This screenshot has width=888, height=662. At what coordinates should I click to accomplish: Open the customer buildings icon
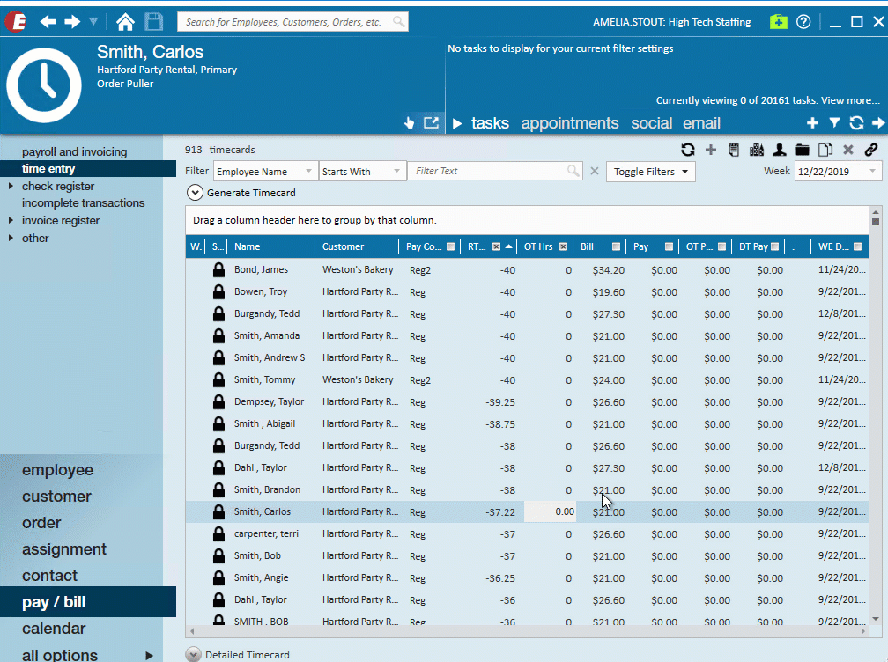click(x=757, y=151)
